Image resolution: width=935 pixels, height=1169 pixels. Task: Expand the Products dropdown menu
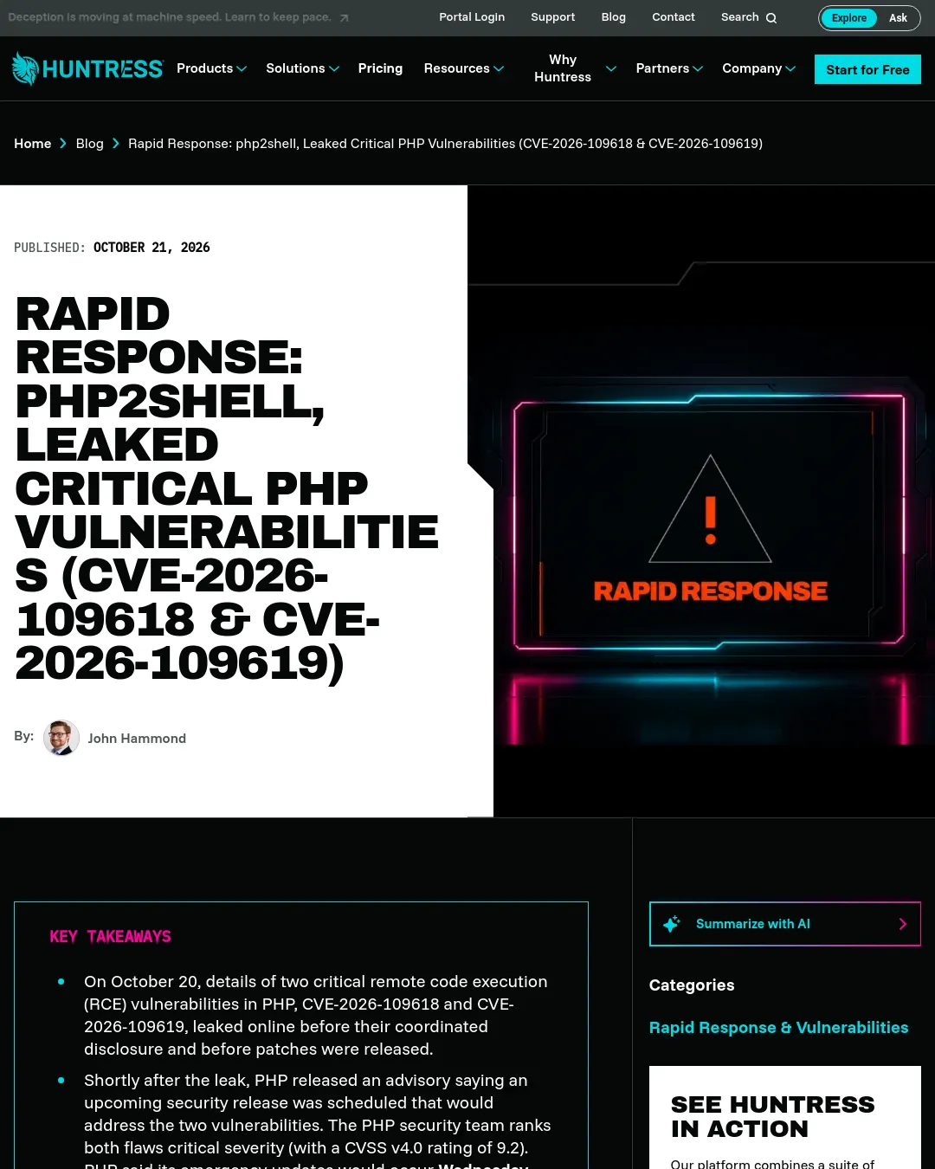pos(211,68)
